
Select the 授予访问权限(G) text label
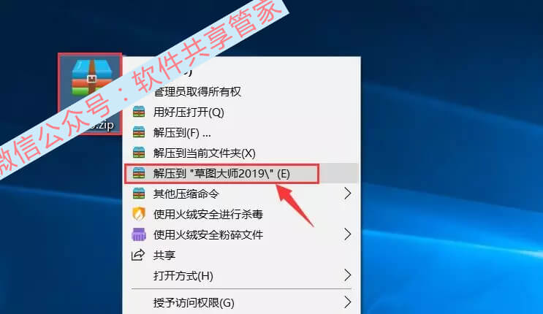click(194, 303)
